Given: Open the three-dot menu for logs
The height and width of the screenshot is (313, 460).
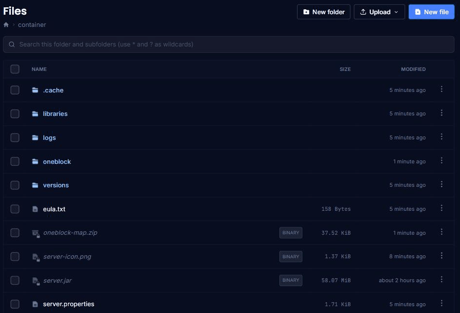Looking at the screenshot, I should [x=441, y=136].
